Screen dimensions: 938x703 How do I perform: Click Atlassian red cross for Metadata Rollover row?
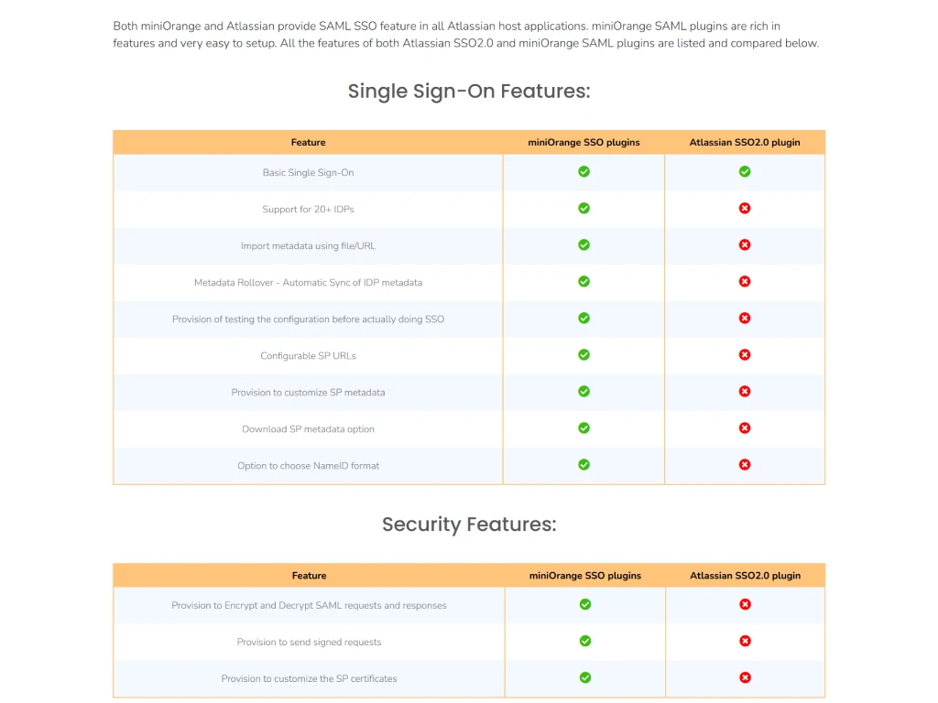[744, 282]
